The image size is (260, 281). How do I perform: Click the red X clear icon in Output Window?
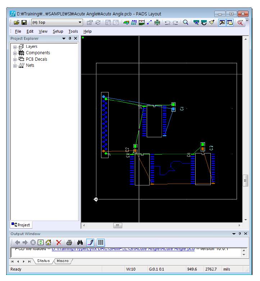point(59,243)
